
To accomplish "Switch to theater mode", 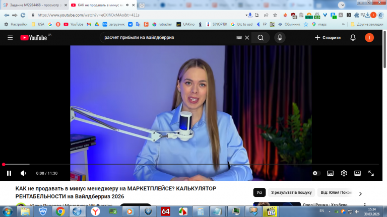I will pyautogui.click(x=357, y=173).
